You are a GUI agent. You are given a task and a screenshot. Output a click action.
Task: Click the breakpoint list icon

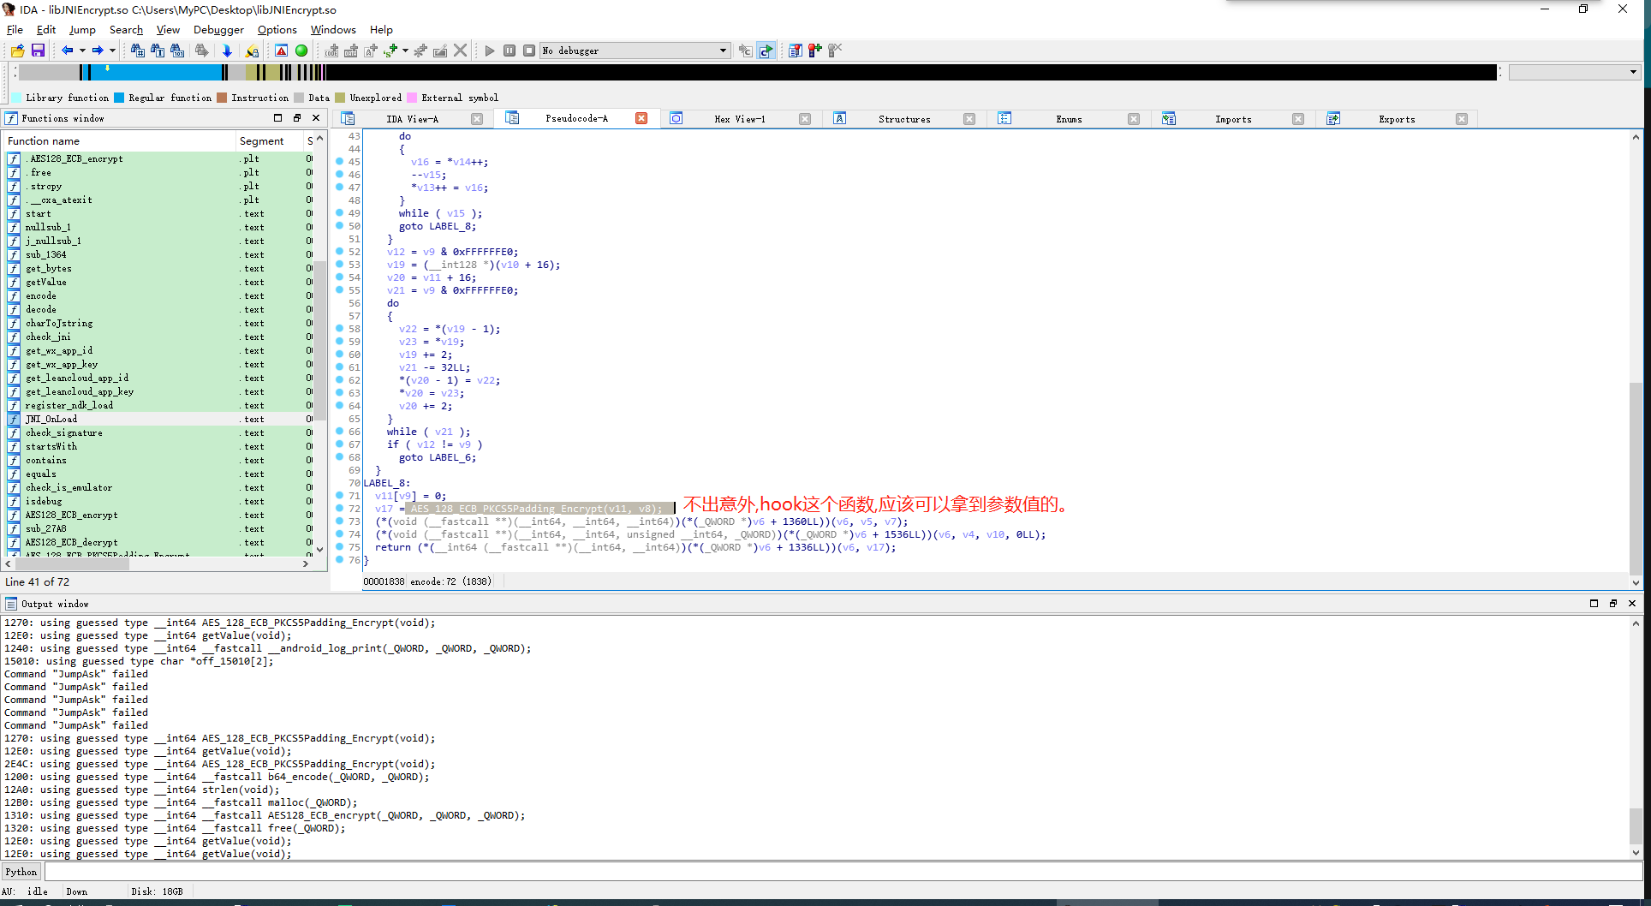[796, 51]
